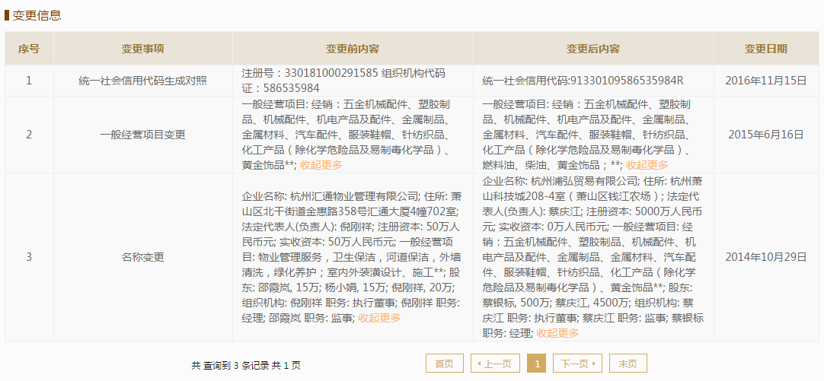This screenshot has width=824, height=381.
Task: Collapse 收起更多 in row 3 after-content
Action: (557, 333)
